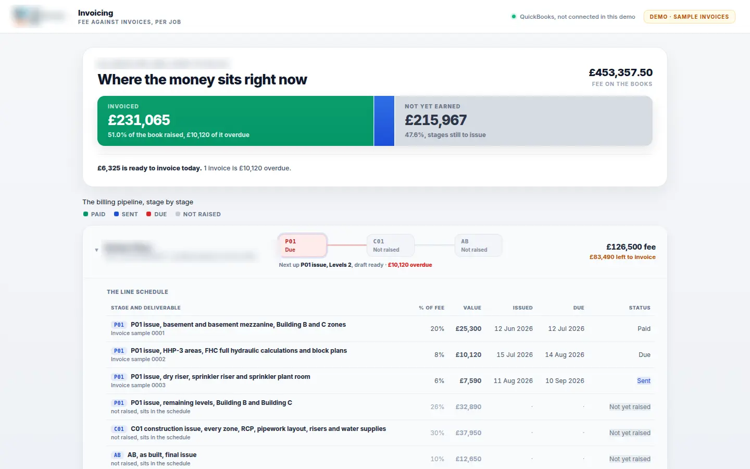
Task: Select the C01 construction issue deliverable
Action: (x=258, y=429)
